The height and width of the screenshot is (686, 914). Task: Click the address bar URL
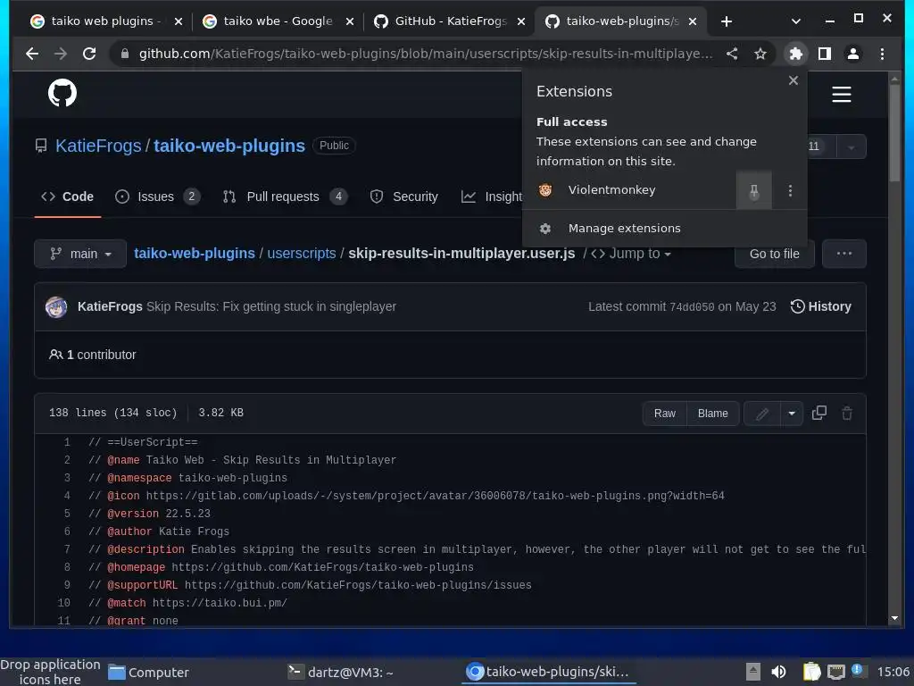tap(426, 54)
